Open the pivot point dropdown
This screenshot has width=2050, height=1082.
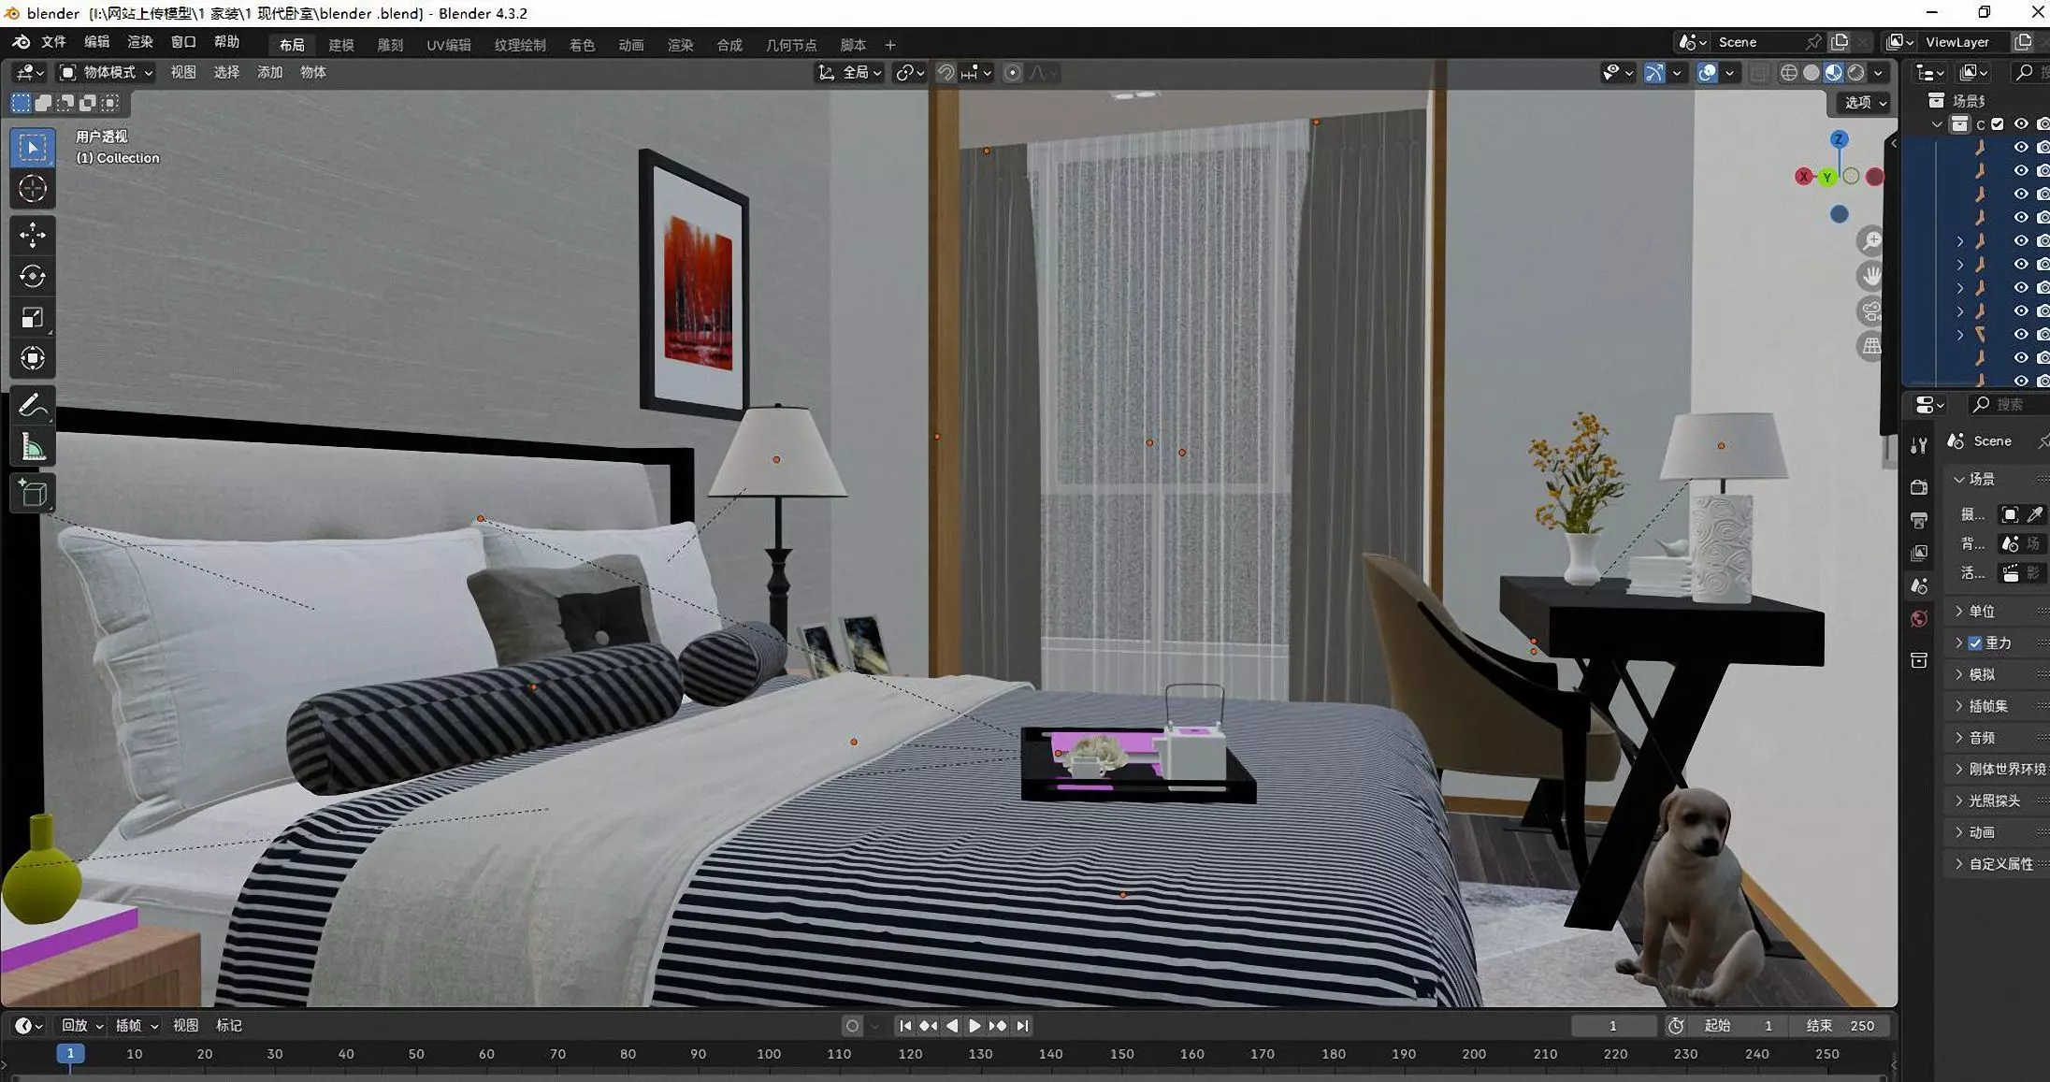click(x=910, y=73)
